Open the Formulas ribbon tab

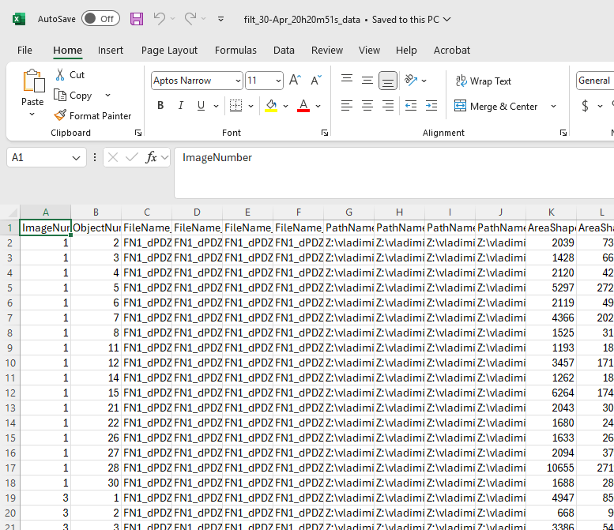pos(235,50)
